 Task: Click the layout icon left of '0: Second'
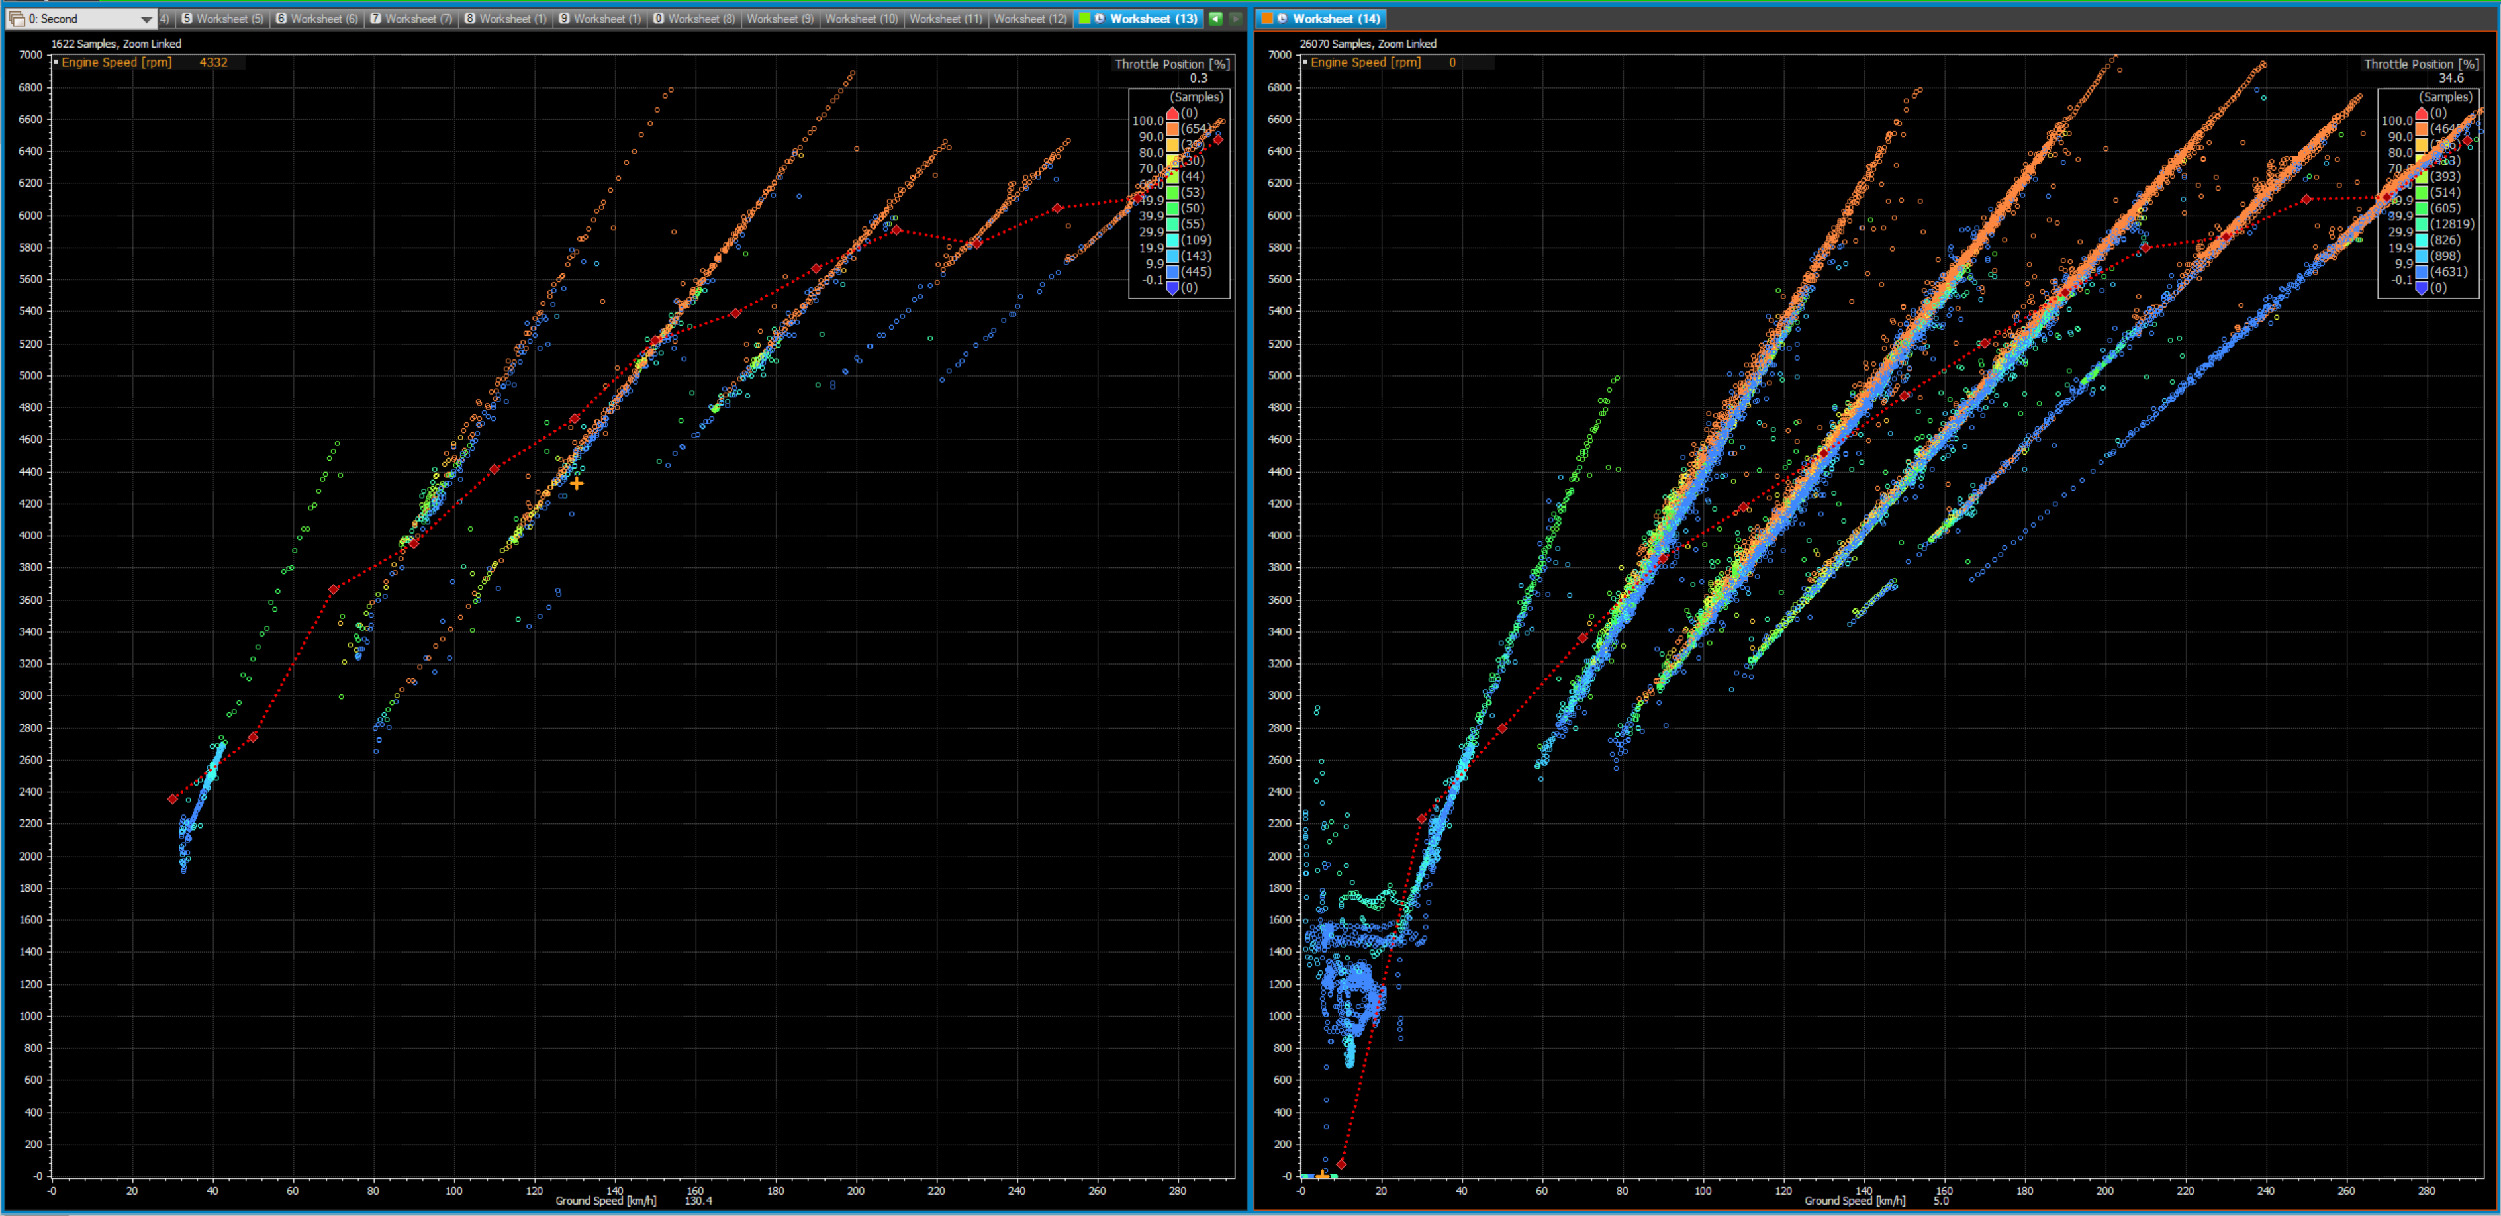coord(17,19)
